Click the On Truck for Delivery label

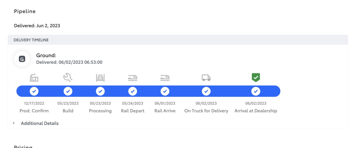tap(206, 111)
